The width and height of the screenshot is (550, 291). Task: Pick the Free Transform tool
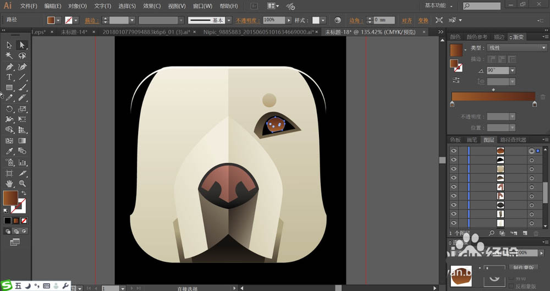tap(22, 119)
